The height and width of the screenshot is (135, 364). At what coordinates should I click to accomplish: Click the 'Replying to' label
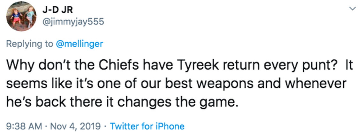[30, 44]
